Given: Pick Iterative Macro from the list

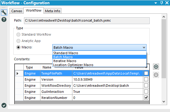Looking at the screenshot, I should pyautogui.click(x=99, y=61).
